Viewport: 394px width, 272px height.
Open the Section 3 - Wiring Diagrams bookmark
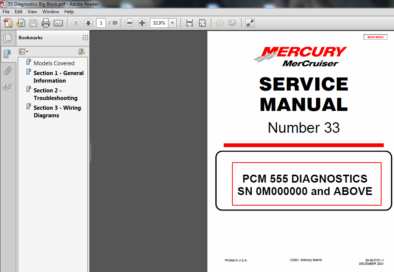click(x=57, y=111)
